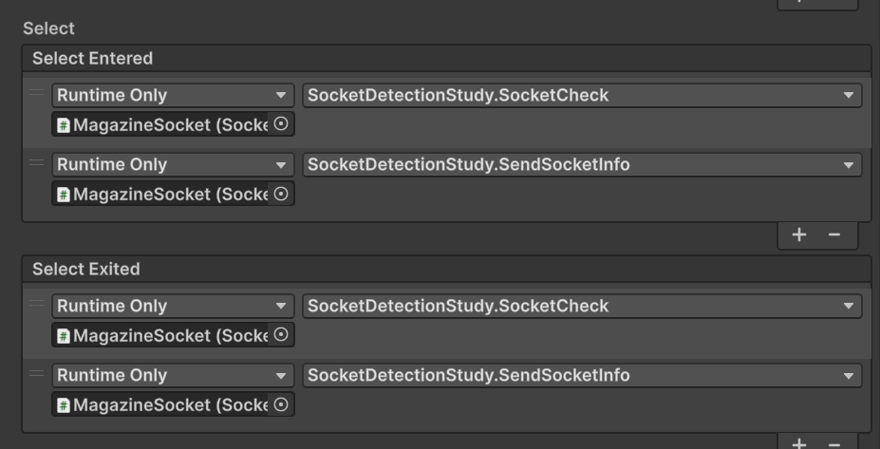Click object picker for second Select Exited entry
The image size is (880, 449).
[x=281, y=404]
